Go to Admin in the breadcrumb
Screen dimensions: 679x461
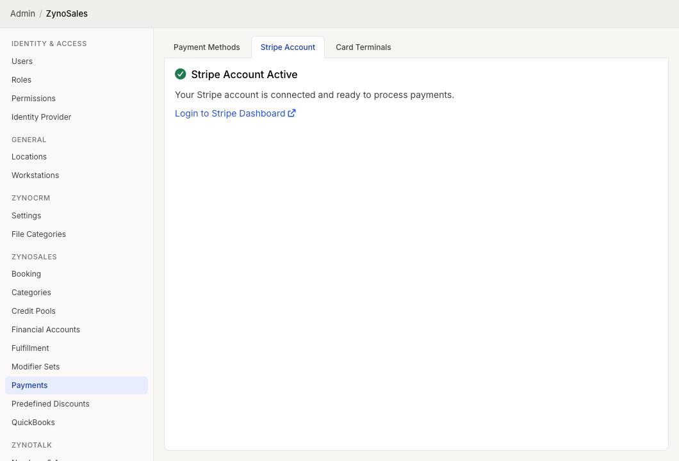[x=22, y=13]
